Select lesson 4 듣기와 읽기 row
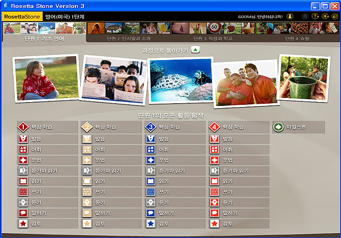 (239, 171)
